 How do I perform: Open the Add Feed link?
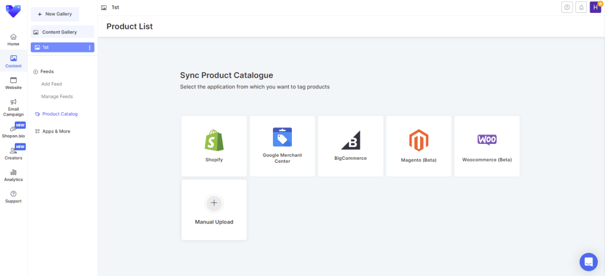(x=51, y=84)
